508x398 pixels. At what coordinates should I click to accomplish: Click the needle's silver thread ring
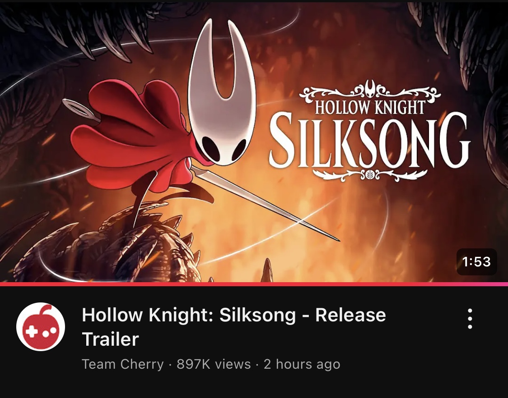coord(81,110)
